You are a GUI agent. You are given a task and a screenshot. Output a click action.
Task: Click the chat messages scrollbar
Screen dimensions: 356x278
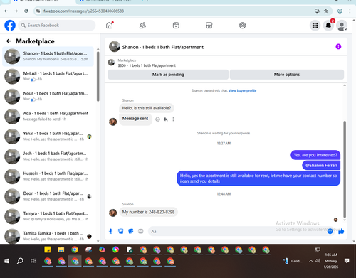[x=345, y=169]
